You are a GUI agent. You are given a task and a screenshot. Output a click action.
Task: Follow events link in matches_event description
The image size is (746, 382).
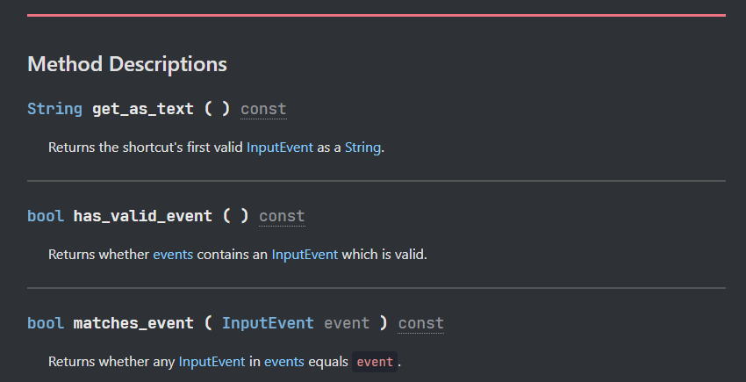click(x=284, y=362)
